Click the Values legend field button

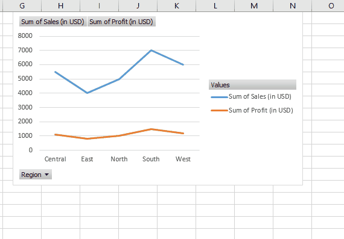click(x=252, y=85)
